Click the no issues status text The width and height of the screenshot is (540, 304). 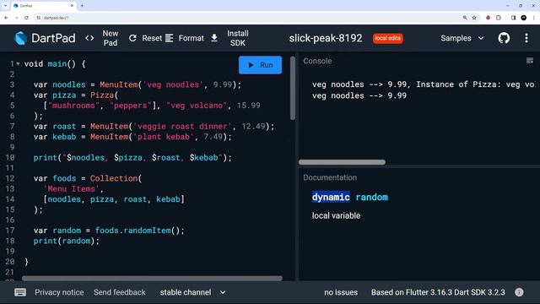click(341, 292)
